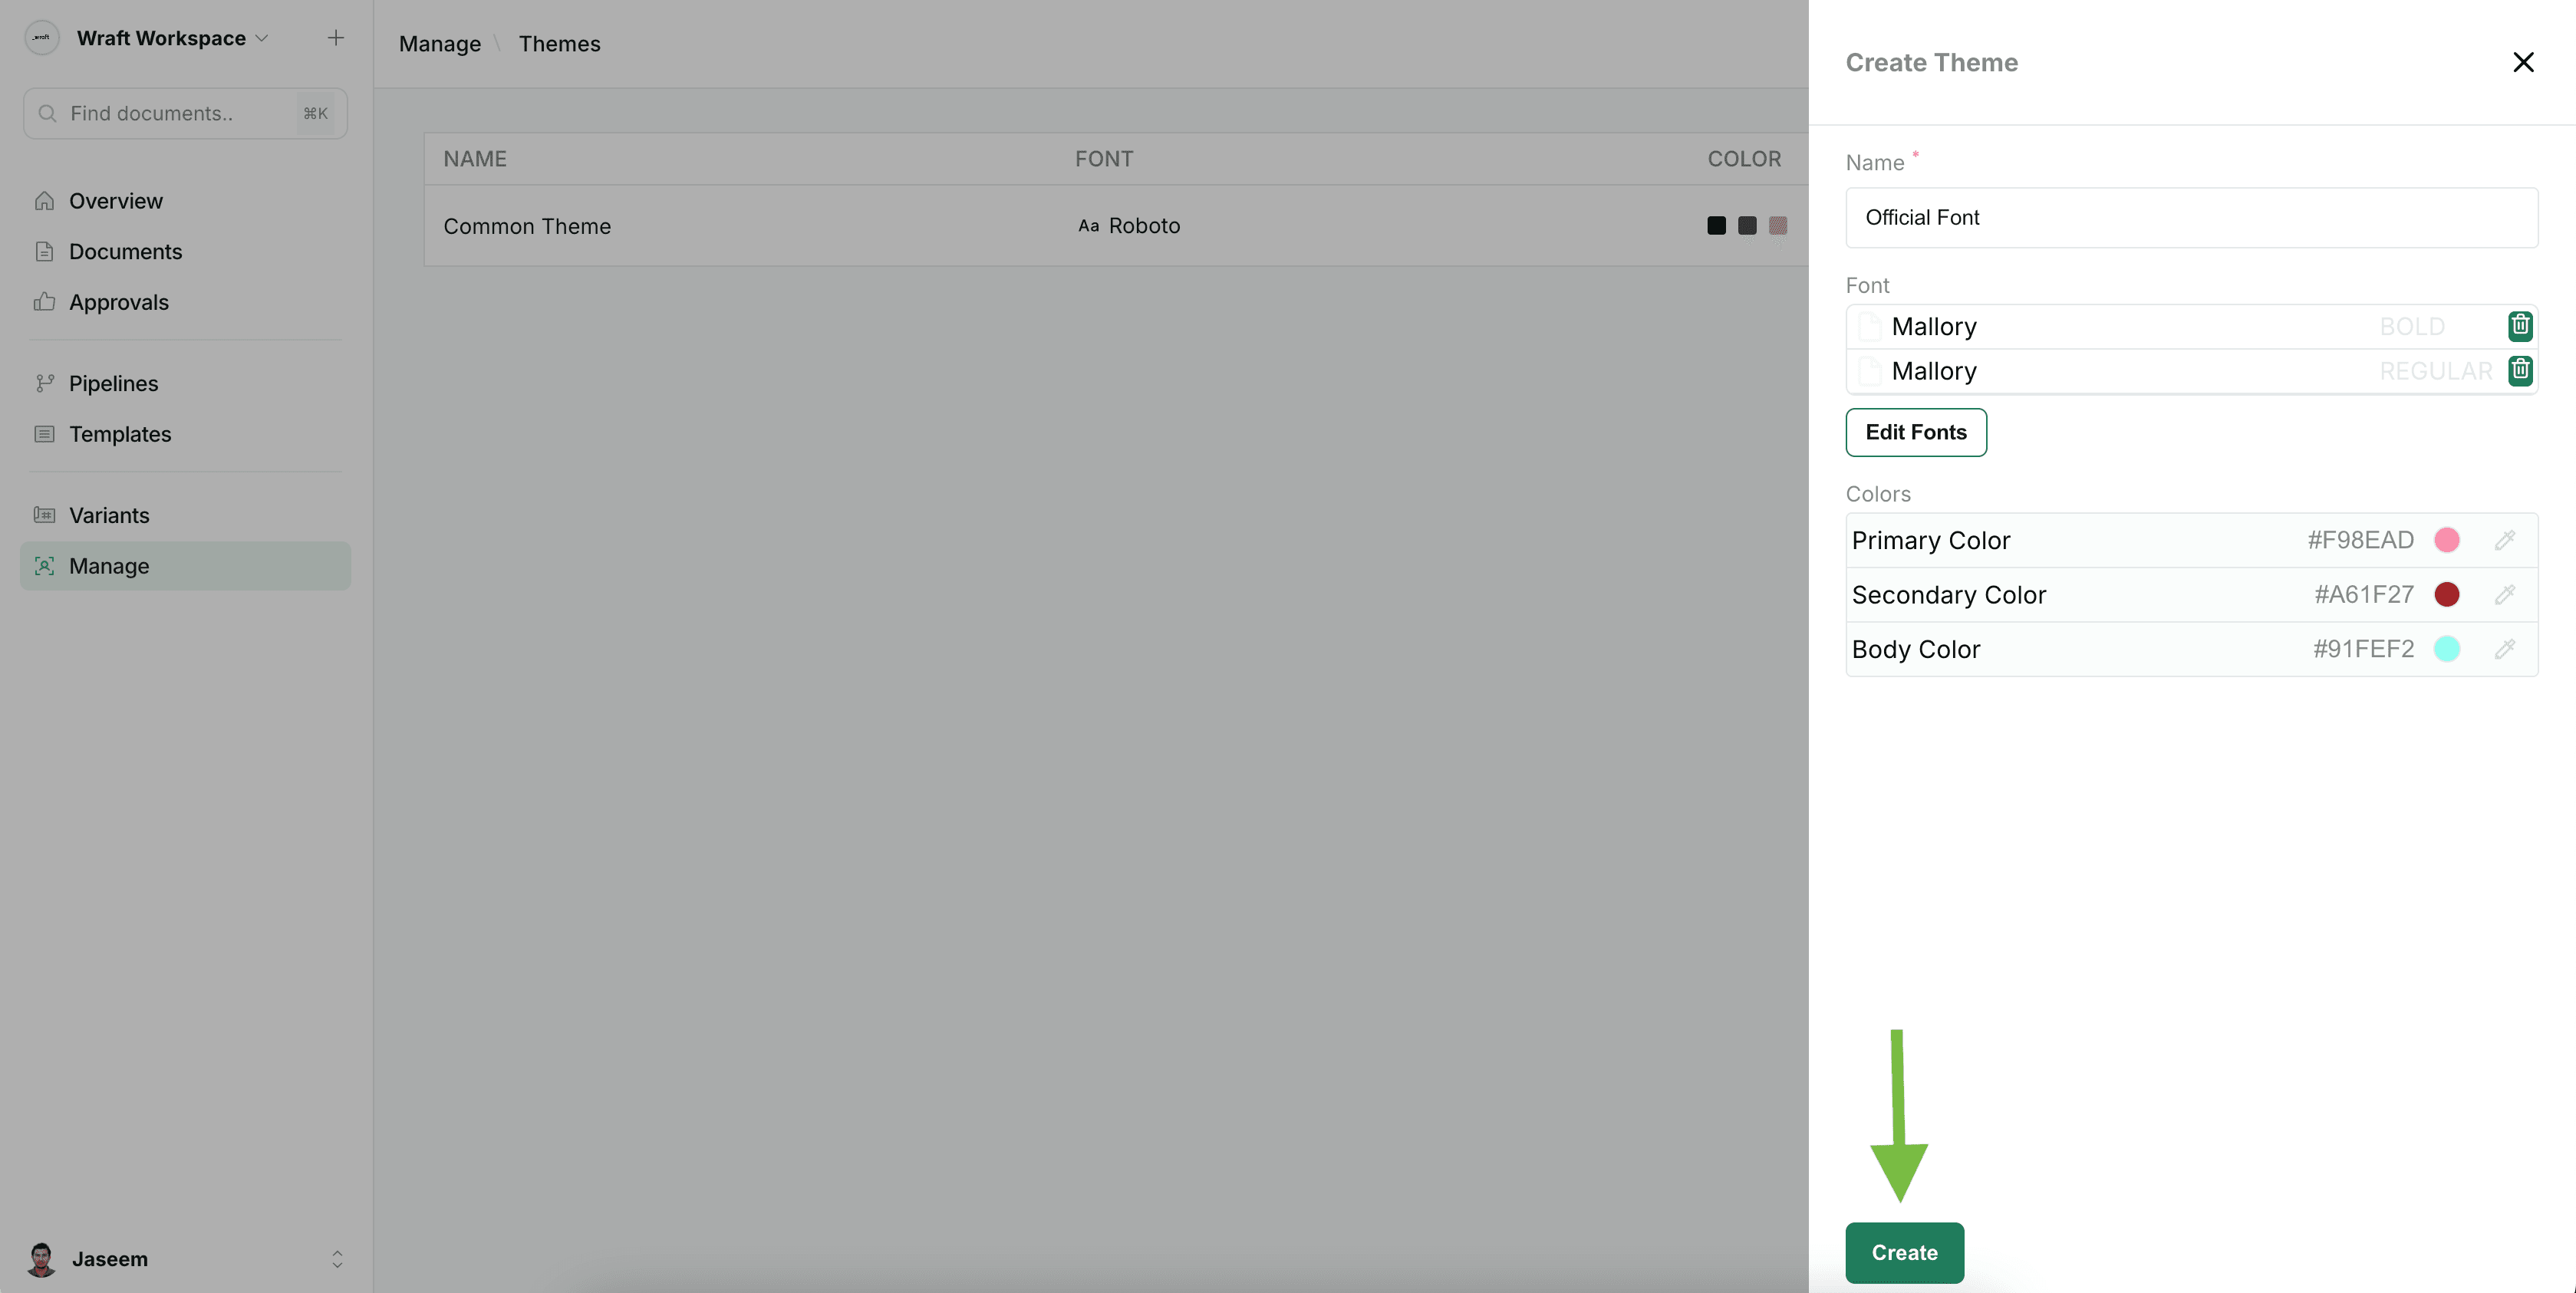
Task: Click the Pipelines branch icon
Action: pyautogui.click(x=44, y=383)
